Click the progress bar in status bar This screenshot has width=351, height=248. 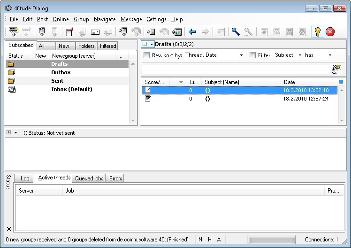click(x=272, y=240)
